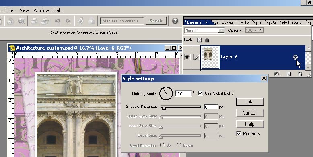Click the paintbrush icon beside Layer 6
Viewport: 313px width, 157px height.
pyautogui.click(x=196, y=57)
